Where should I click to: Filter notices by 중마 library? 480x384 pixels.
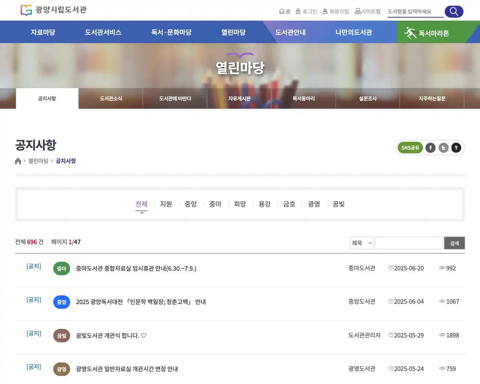coord(215,204)
